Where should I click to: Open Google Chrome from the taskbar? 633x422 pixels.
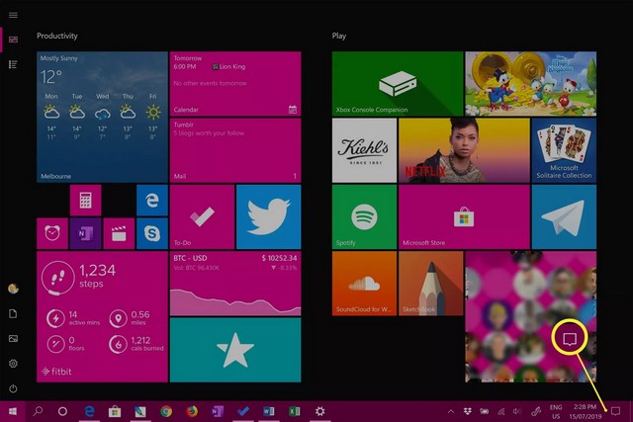pos(166,411)
